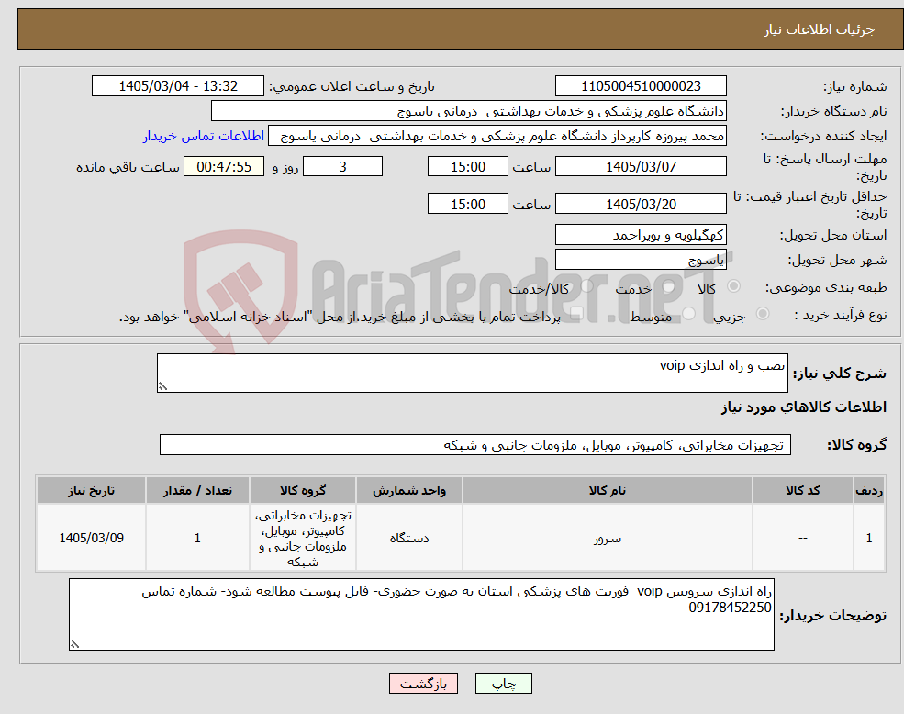Image resolution: width=904 pixels, height=714 pixels.
Task: Click the resize handle of the description box
Action: (162, 387)
